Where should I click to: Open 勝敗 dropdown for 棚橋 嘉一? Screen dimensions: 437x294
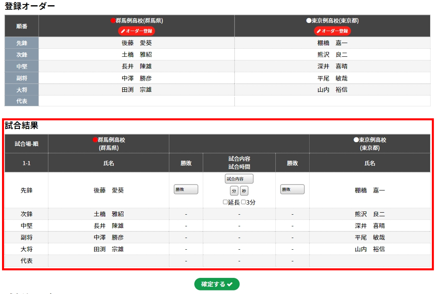292,189
